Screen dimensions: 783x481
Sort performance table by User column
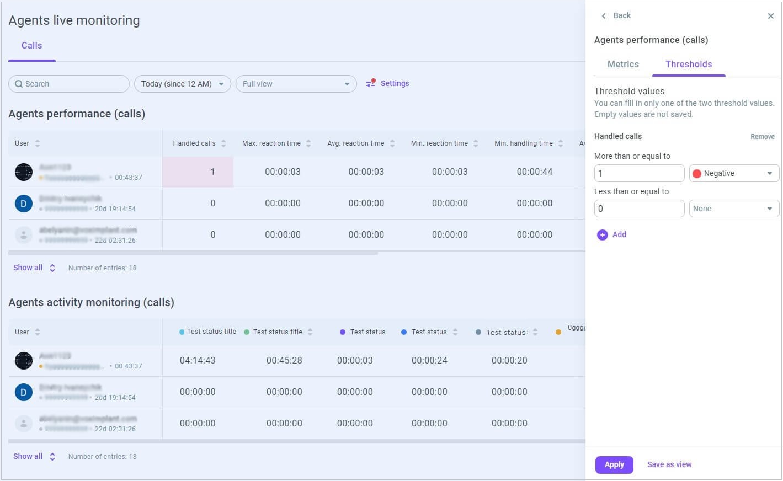(38, 143)
